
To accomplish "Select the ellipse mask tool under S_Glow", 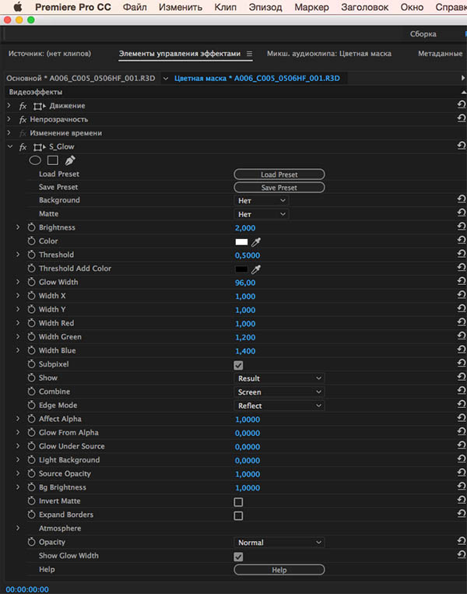I will [x=35, y=160].
